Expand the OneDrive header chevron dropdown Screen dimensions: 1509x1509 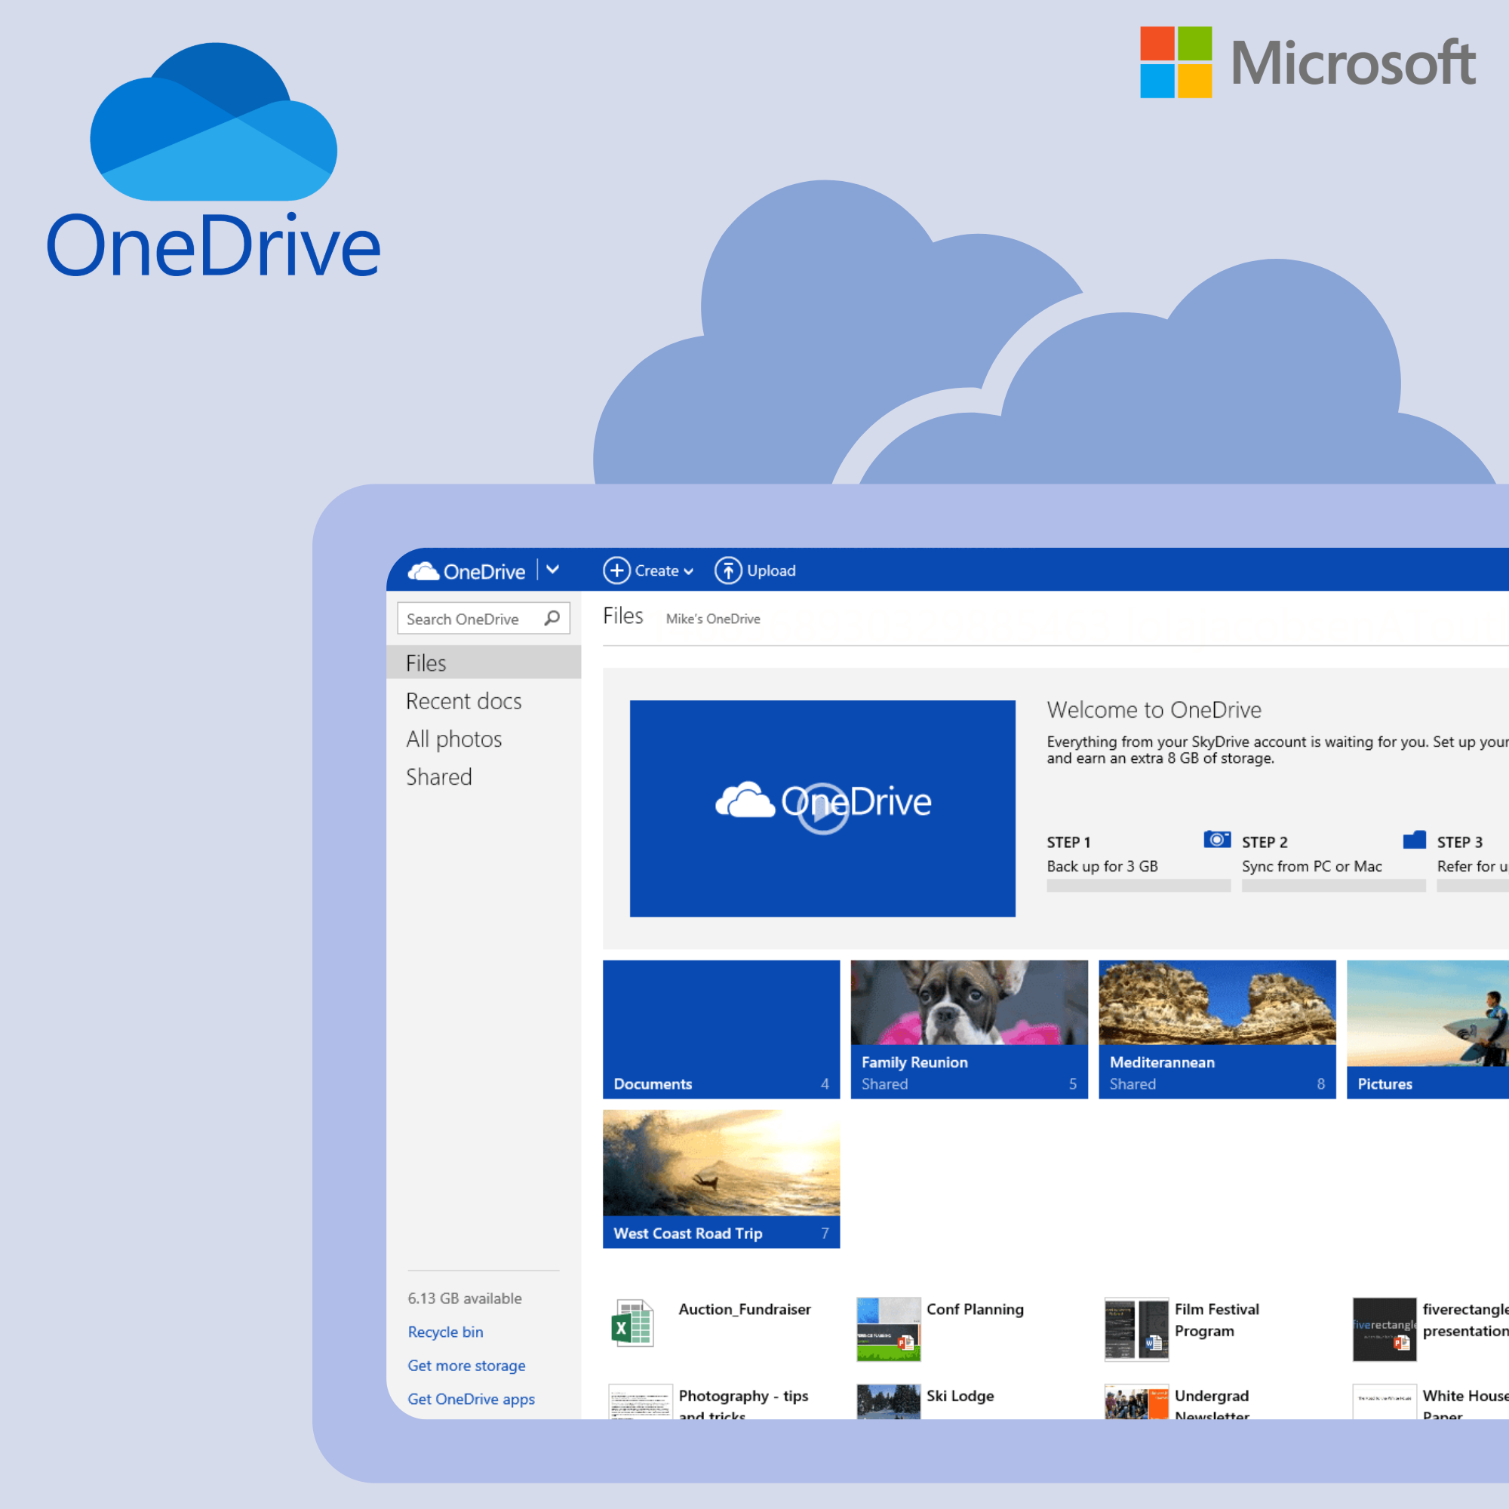point(553,570)
